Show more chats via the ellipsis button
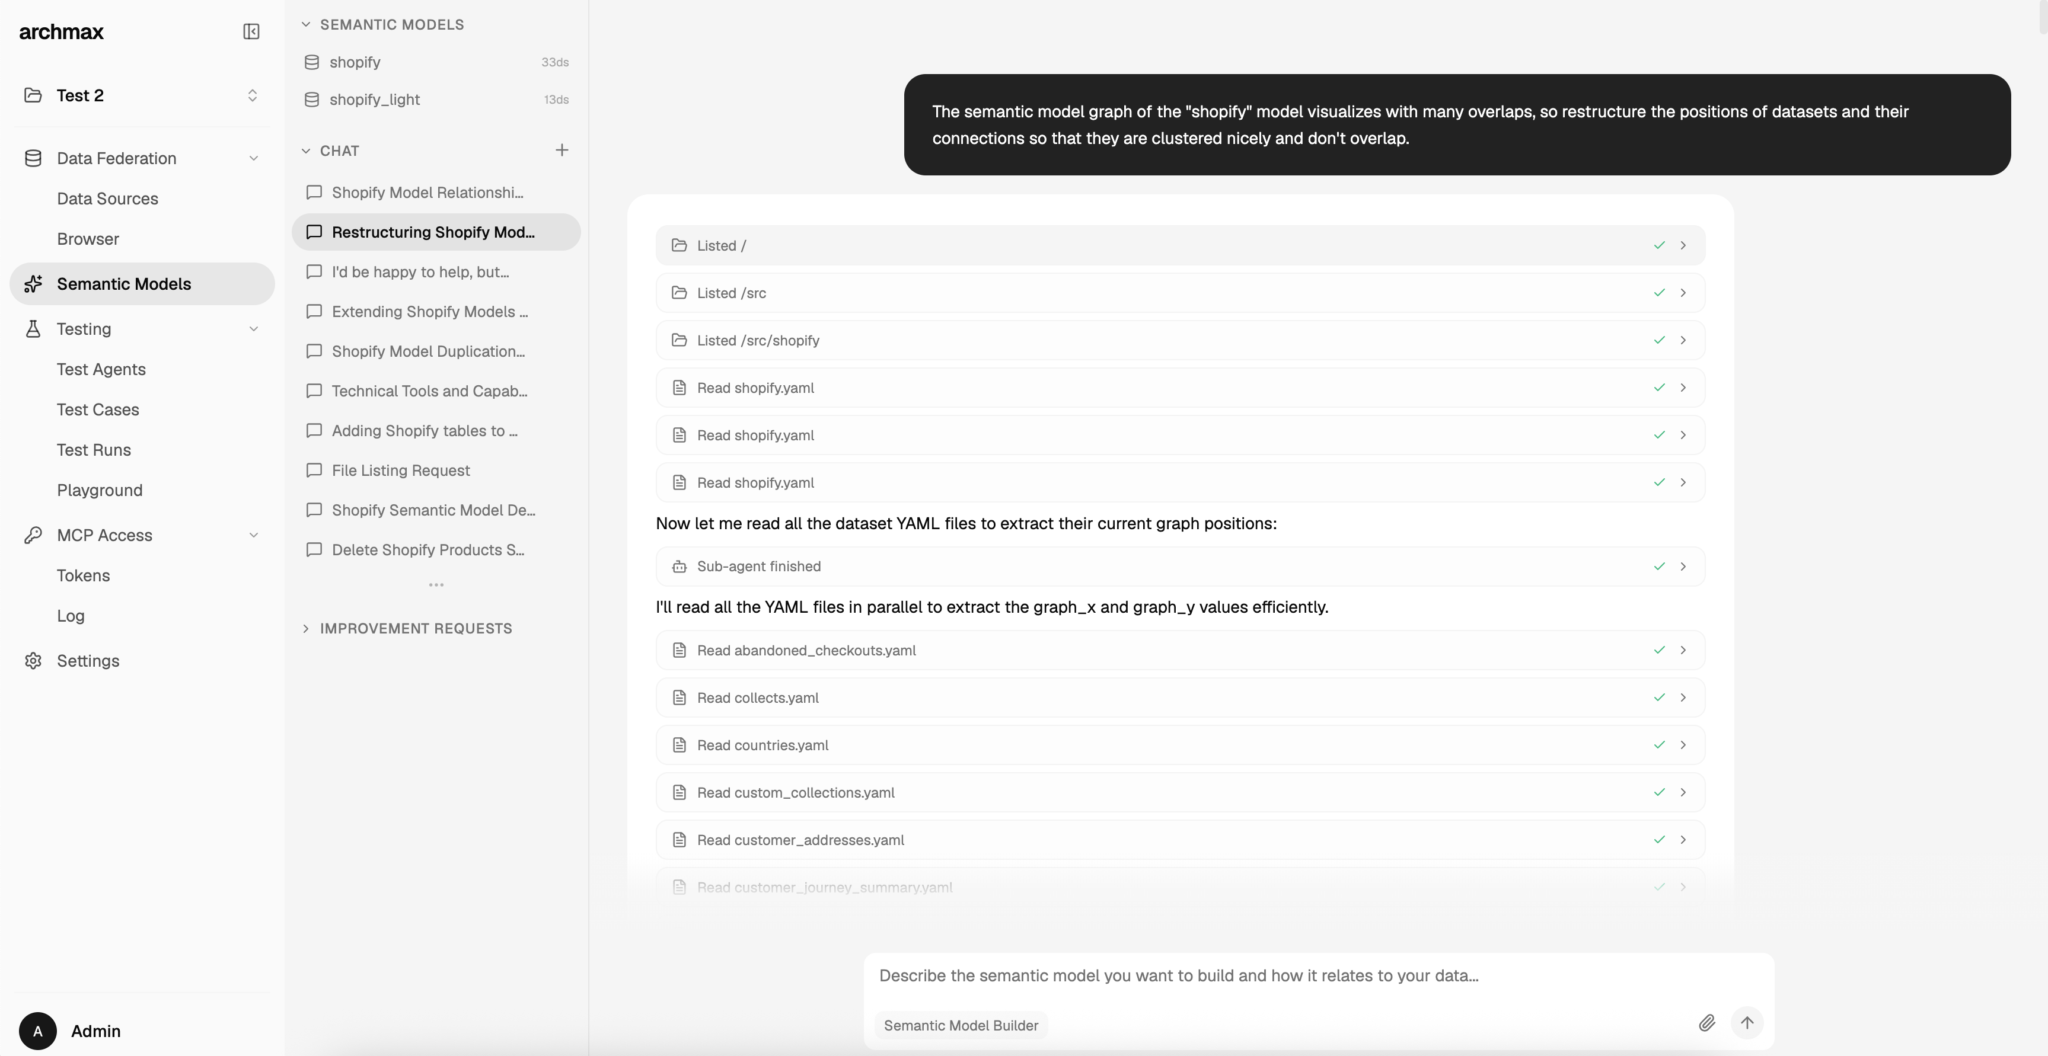Image resolution: width=2048 pixels, height=1056 pixels. click(435, 584)
